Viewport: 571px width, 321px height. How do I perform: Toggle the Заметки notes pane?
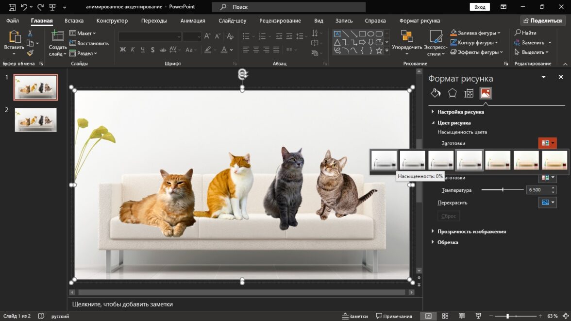tap(354, 316)
